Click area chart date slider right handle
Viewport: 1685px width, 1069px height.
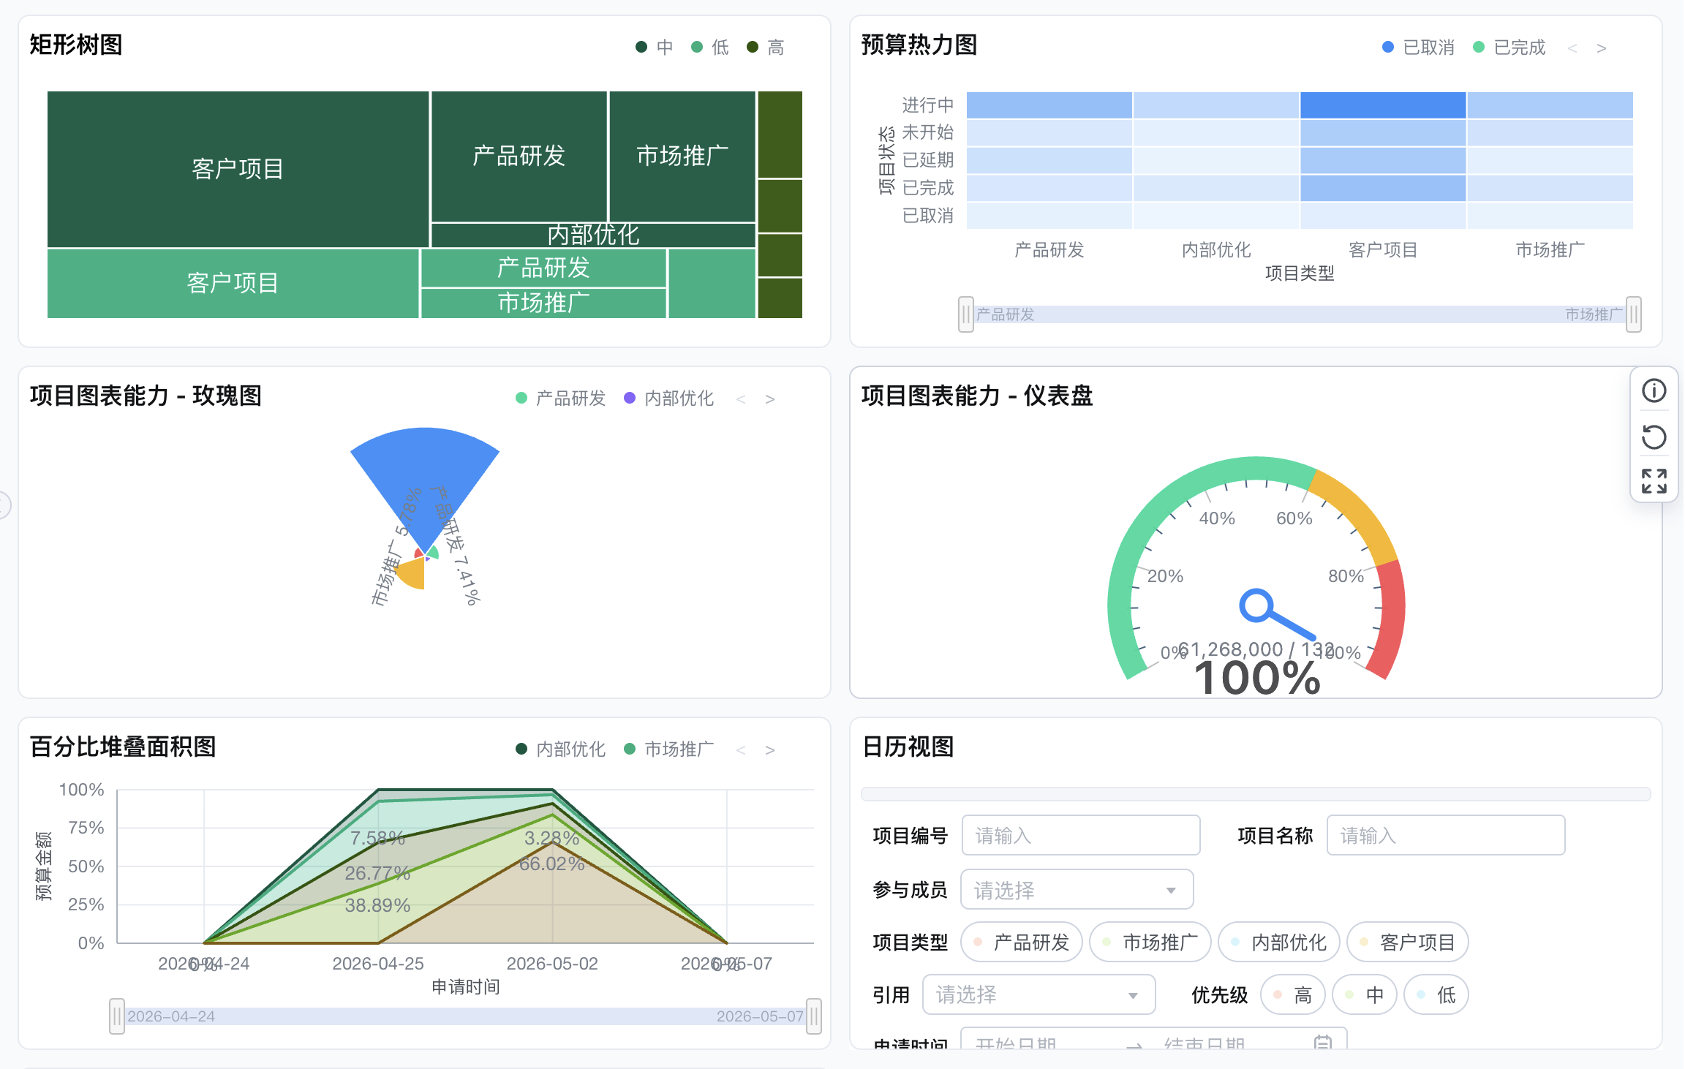[x=814, y=1016]
